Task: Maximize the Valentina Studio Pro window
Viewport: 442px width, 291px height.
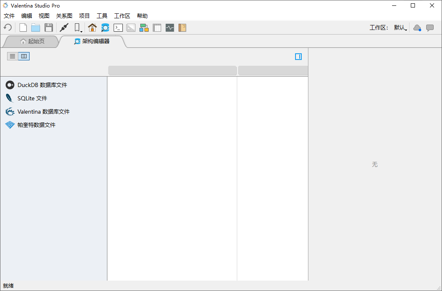Action: (413, 5)
